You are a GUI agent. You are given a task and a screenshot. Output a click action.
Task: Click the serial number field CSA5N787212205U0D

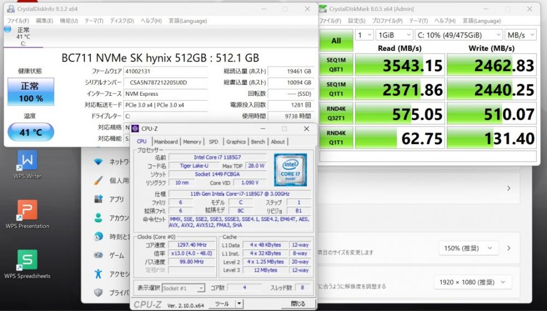click(x=165, y=83)
